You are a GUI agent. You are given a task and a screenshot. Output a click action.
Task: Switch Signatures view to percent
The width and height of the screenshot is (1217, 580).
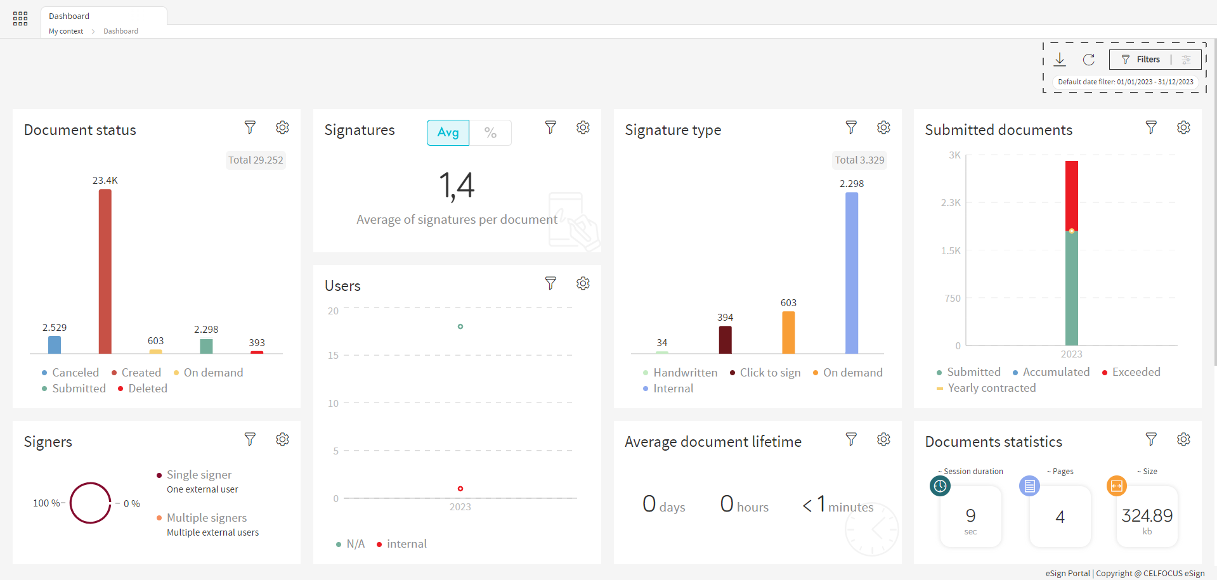490,132
